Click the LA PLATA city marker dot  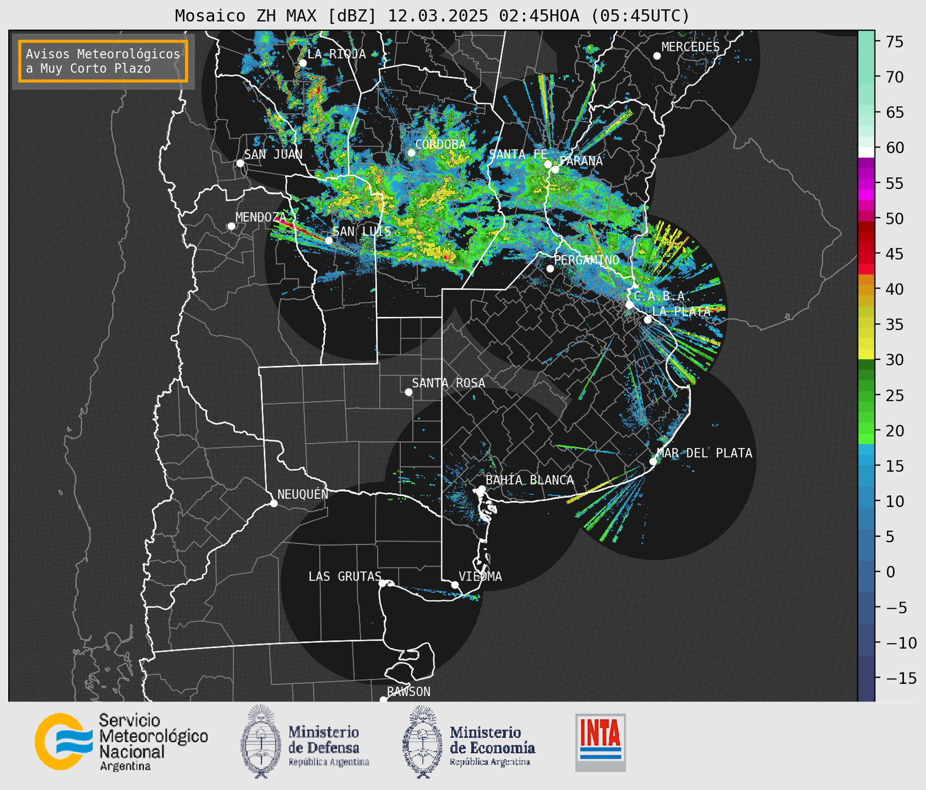tap(648, 320)
